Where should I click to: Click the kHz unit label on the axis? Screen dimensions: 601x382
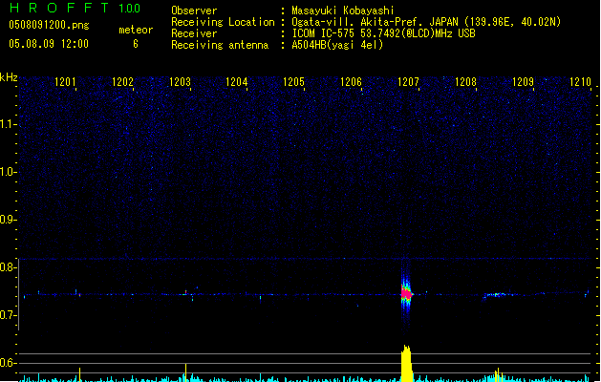click(x=10, y=76)
